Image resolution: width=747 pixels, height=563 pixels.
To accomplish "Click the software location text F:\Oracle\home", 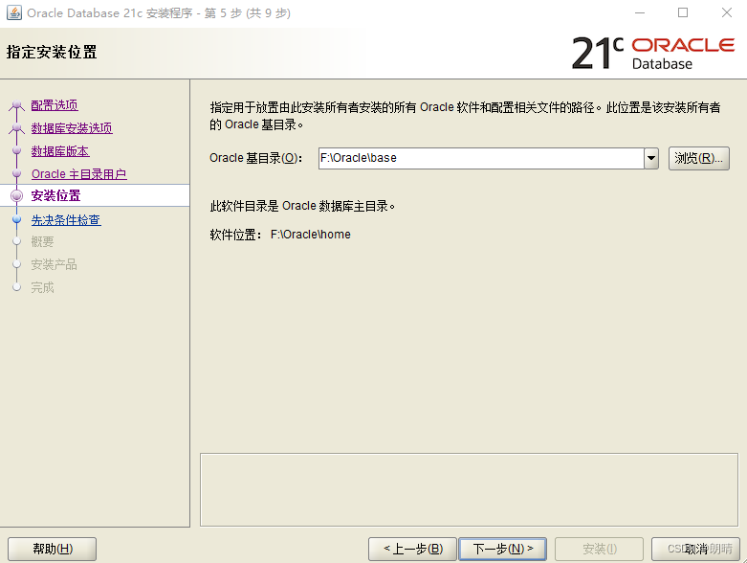I will pos(311,235).
